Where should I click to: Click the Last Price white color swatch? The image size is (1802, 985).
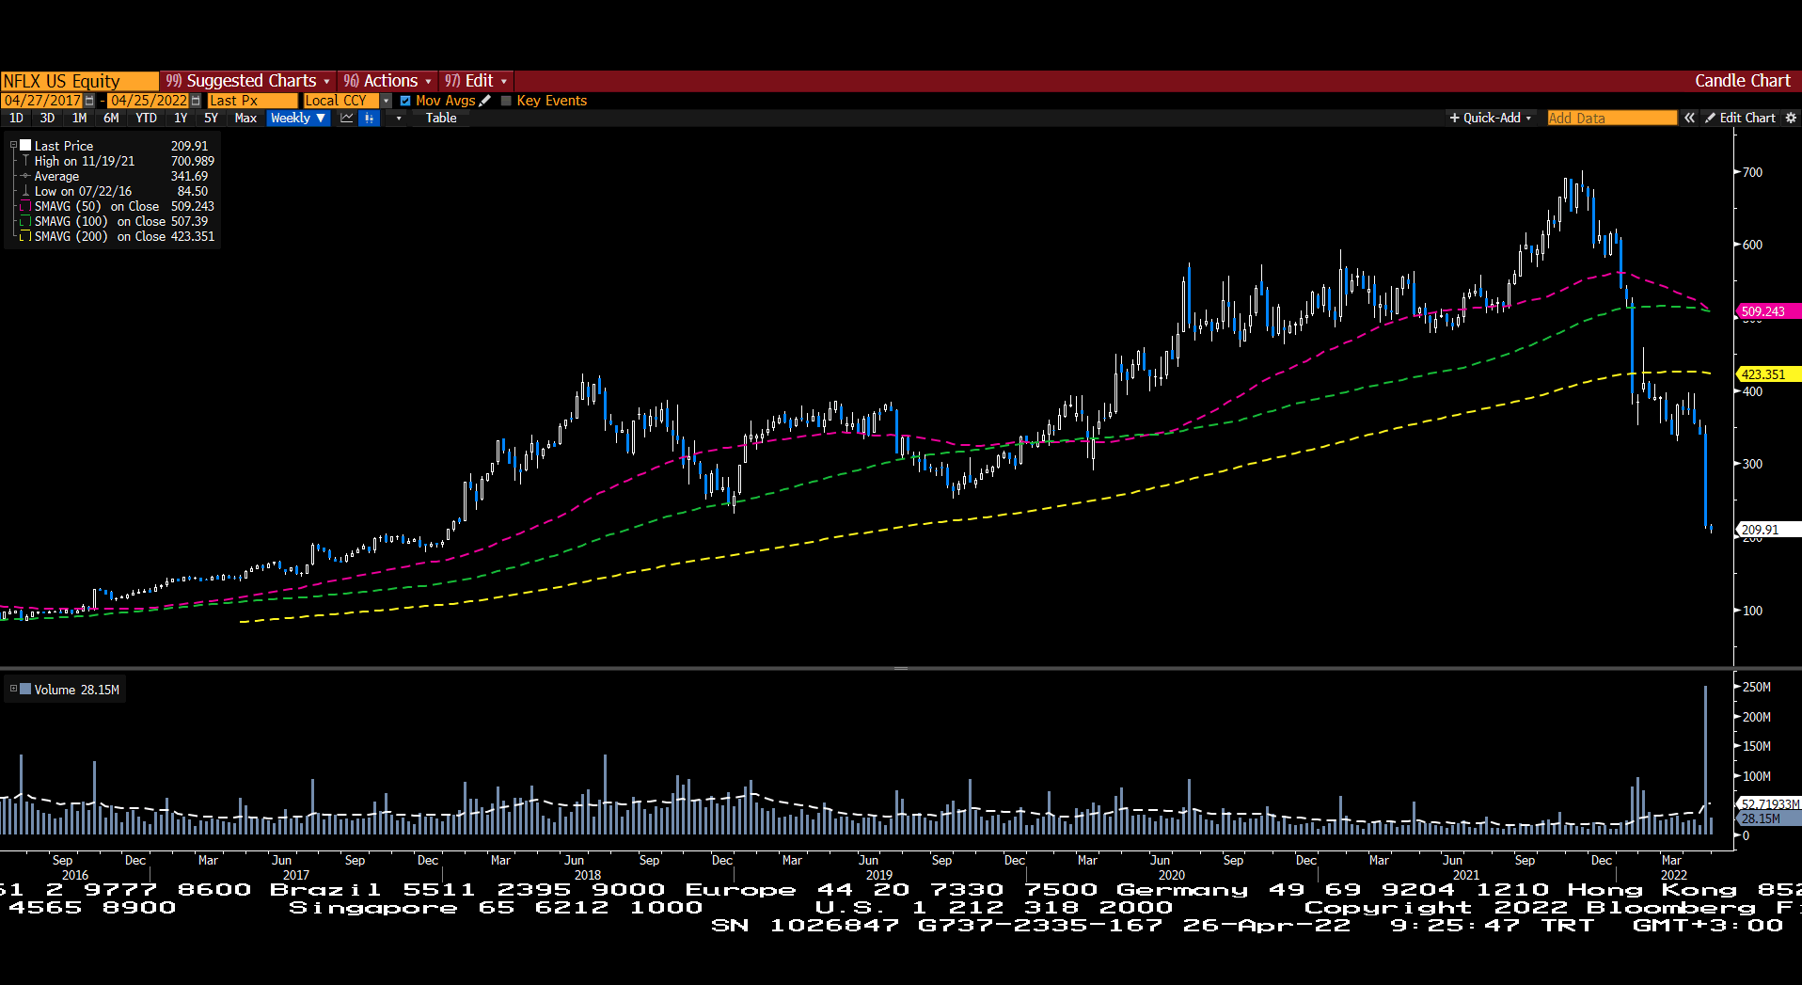click(x=25, y=145)
